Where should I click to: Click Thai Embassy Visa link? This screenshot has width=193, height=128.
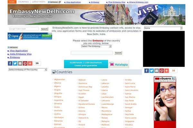click(x=116, y=2)
